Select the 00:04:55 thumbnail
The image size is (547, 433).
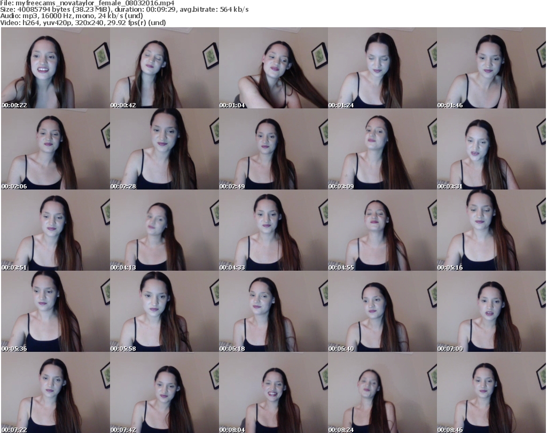point(382,231)
